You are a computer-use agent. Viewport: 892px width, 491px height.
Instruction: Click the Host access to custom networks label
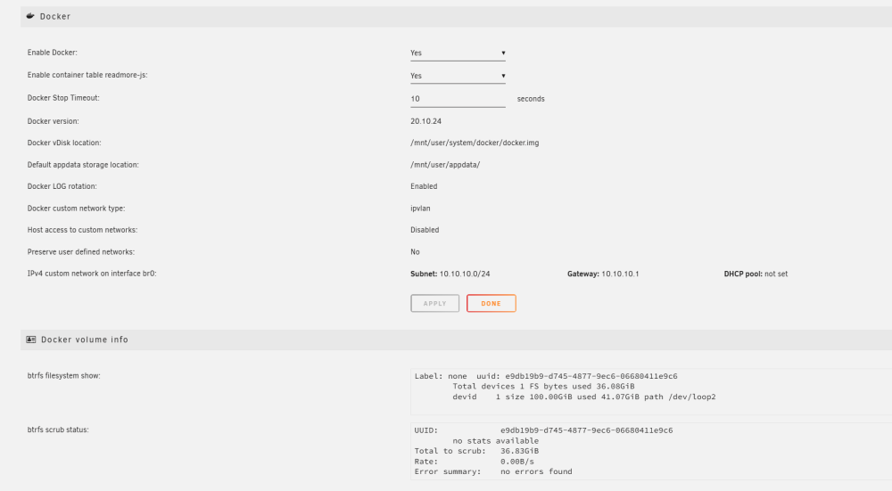[x=82, y=230]
